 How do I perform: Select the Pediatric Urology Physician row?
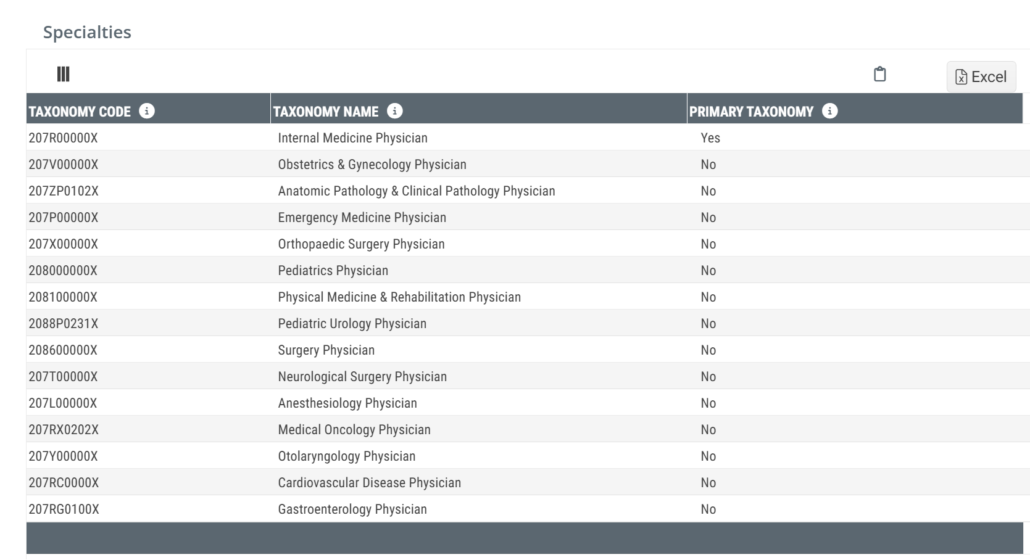tap(528, 323)
